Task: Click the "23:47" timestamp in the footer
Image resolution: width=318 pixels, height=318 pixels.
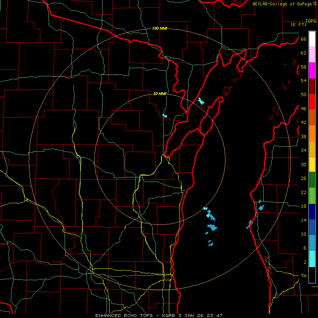Action: (214, 316)
